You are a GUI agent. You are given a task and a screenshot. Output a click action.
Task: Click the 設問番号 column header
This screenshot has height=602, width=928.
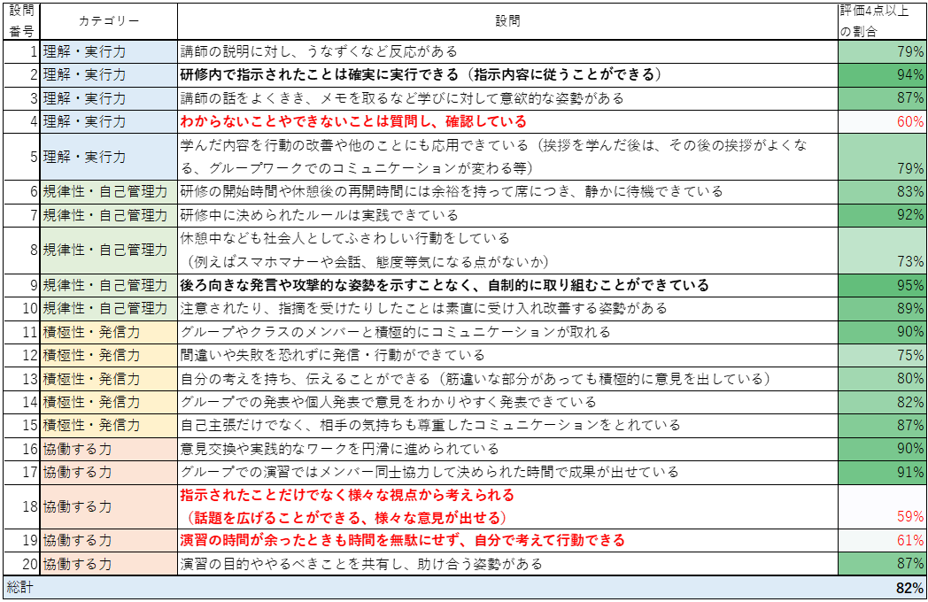(x=21, y=21)
